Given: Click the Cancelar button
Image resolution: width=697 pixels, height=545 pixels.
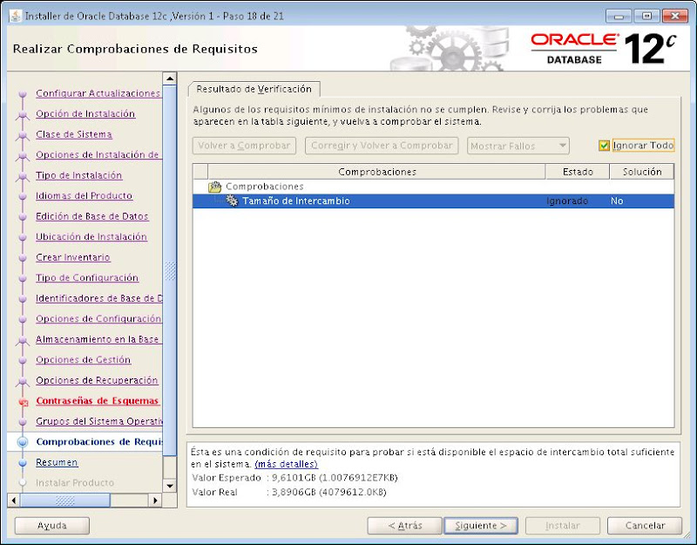Looking at the screenshot, I should (x=645, y=526).
